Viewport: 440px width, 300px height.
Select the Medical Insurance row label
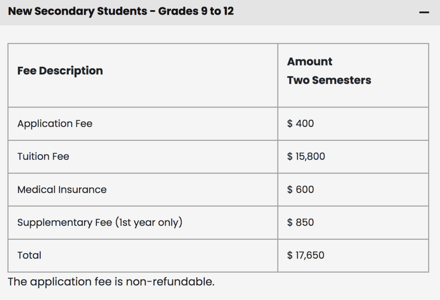tap(62, 190)
